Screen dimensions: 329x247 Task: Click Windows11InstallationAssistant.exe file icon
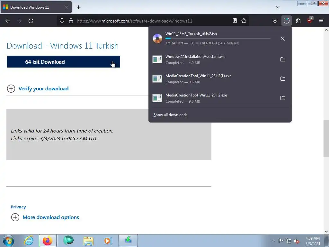coord(157,59)
